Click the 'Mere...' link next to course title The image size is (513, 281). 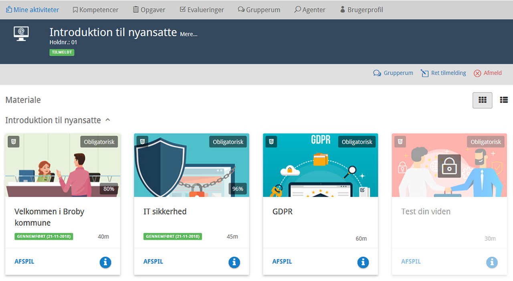189,34
